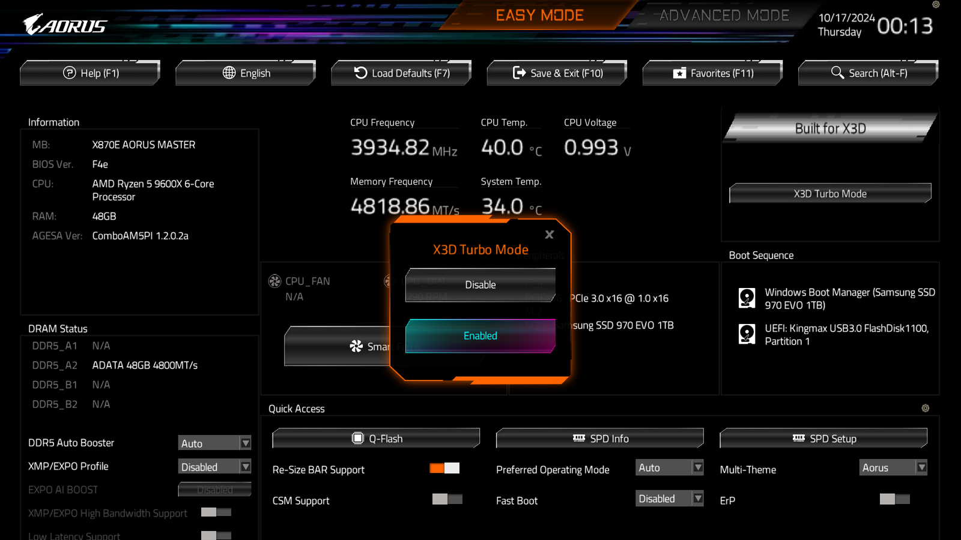
Task: Click the PCIe 3.0 x16 @ 1.0 x16 text
Action: 619,298
